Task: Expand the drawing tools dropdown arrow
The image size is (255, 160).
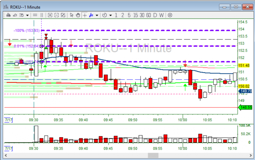Action: [x=97, y=15]
